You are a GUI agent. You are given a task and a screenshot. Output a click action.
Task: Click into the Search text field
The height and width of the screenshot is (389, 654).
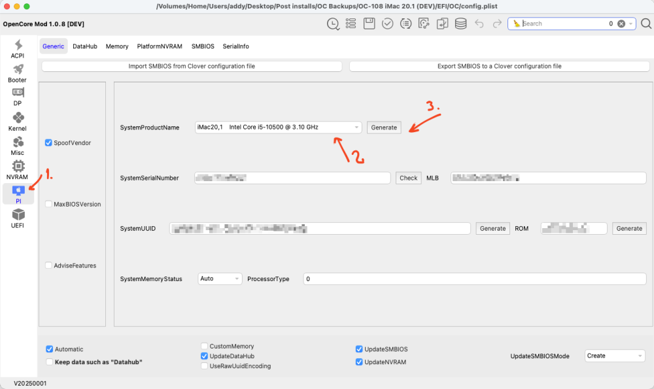(563, 24)
